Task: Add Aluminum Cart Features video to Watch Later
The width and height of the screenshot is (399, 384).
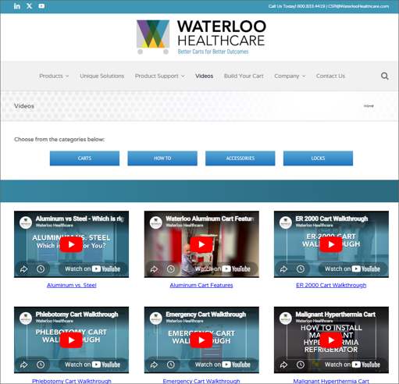Action: coord(171,269)
